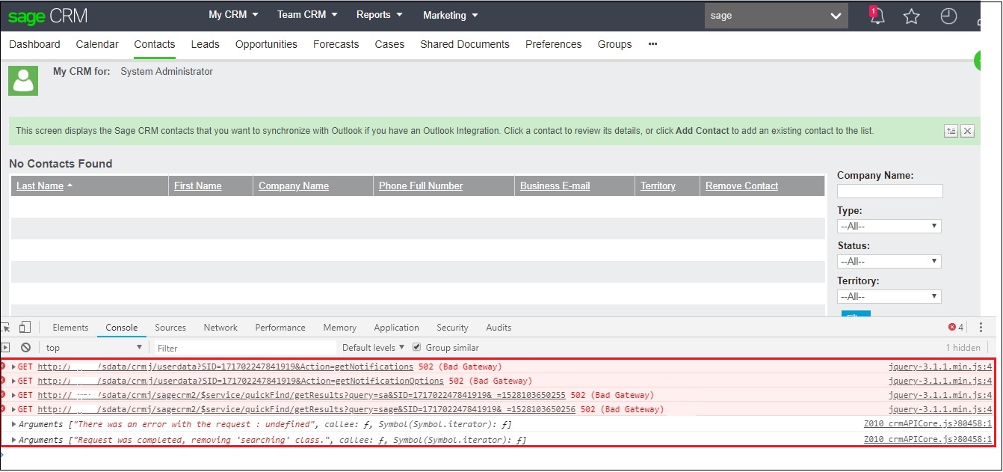The image size is (1003, 472).
Task: Open favorites star icon
Action: tap(911, 16)
